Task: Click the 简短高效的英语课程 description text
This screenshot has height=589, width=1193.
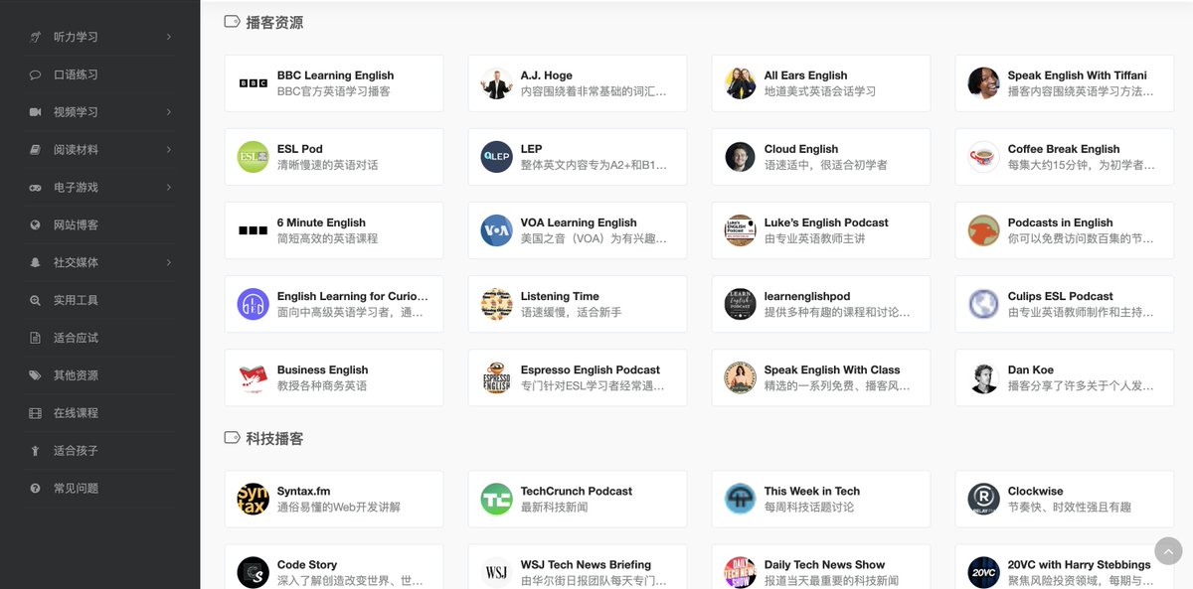Action: coord(327,238)
